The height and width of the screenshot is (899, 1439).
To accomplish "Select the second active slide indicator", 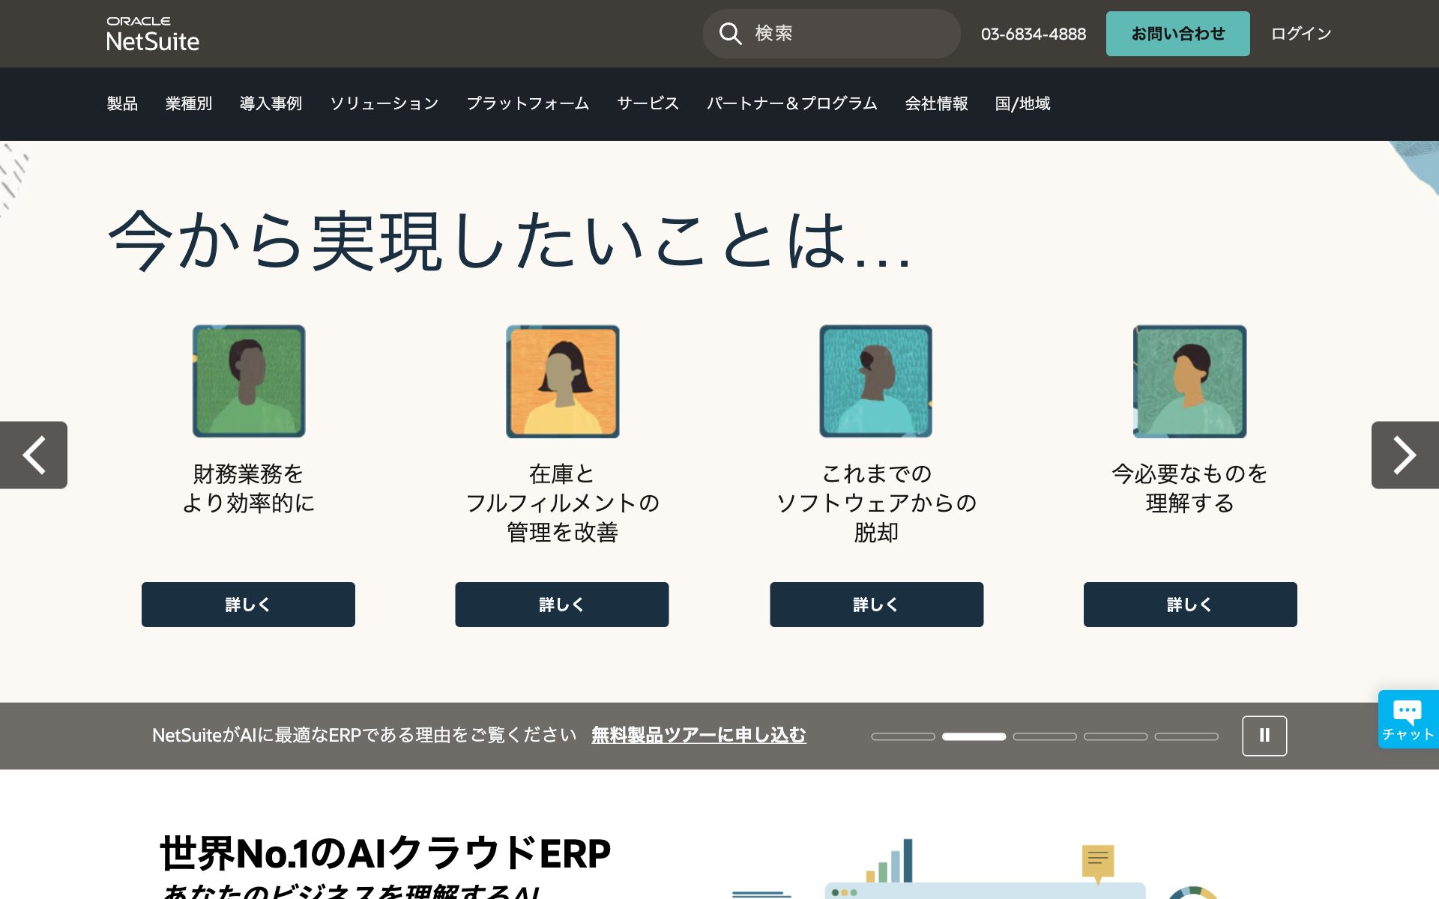I will click(974, 736).
